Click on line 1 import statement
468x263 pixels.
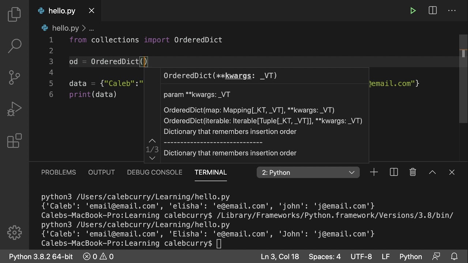(x=146, y=40)
